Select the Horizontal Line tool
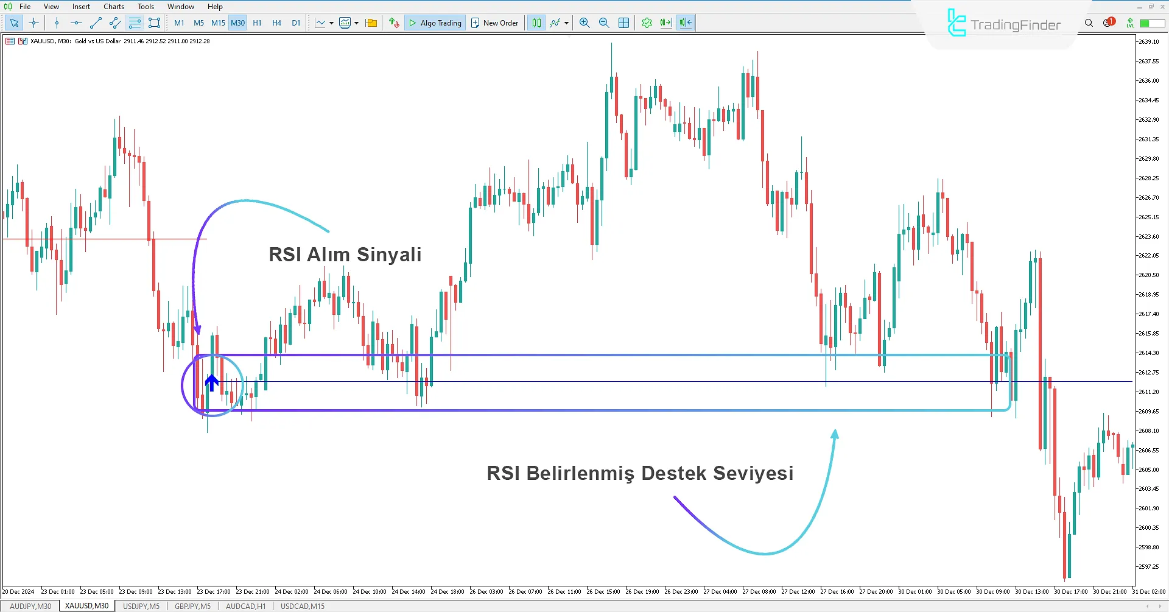 click(75, 23)
